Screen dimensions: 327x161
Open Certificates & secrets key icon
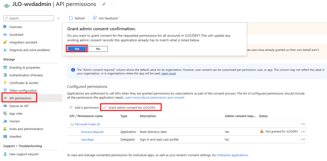coord(5,83)
